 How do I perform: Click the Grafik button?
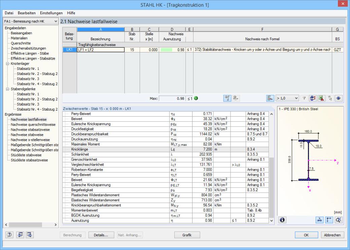click(187, 235)
